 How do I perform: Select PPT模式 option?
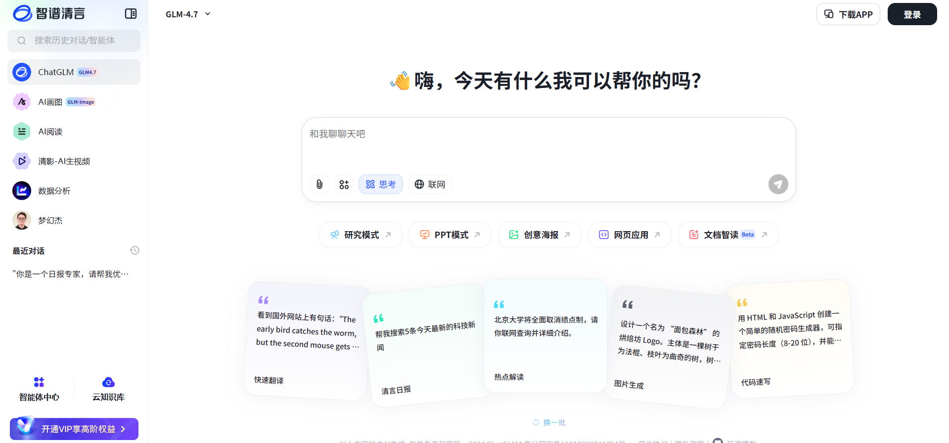pyautogui.click(x=450, y=235)
